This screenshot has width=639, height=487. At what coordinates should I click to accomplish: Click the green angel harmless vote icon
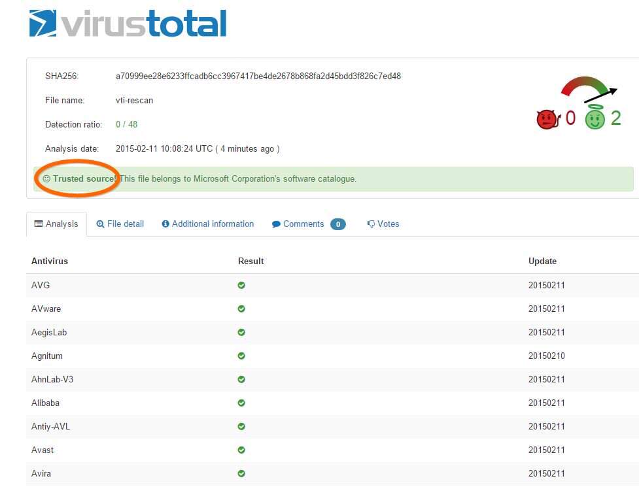click(595, 118)
